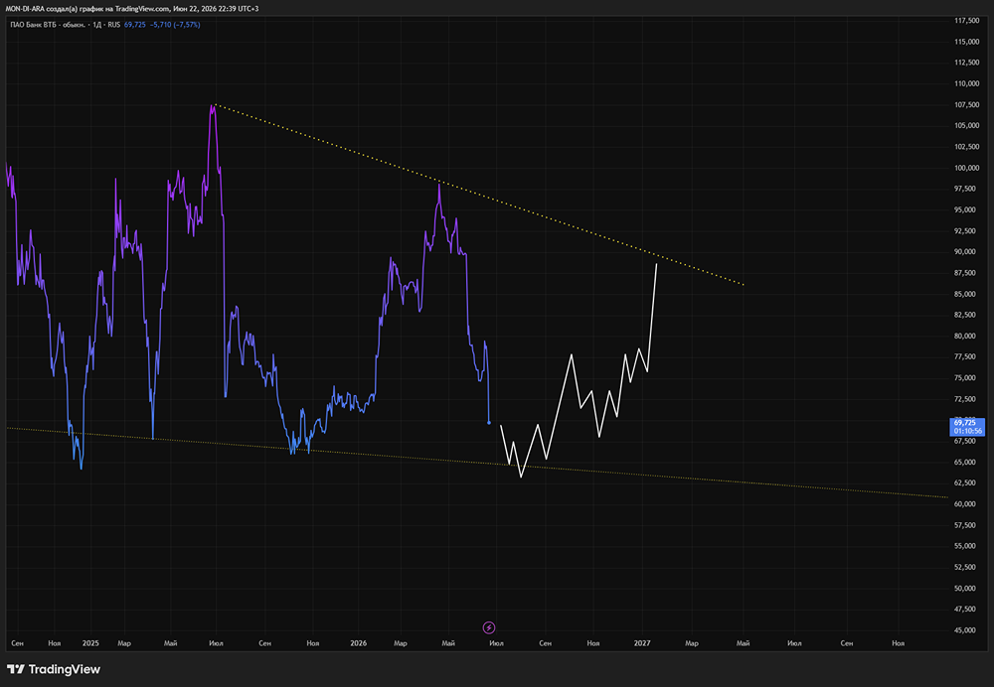Click the 57,500 price axis label
The image size is (994, 687).
[x=965, y=525]
